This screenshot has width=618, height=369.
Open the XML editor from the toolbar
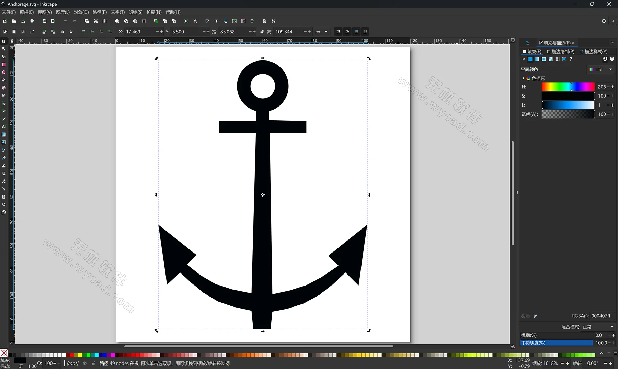(234, 21)
